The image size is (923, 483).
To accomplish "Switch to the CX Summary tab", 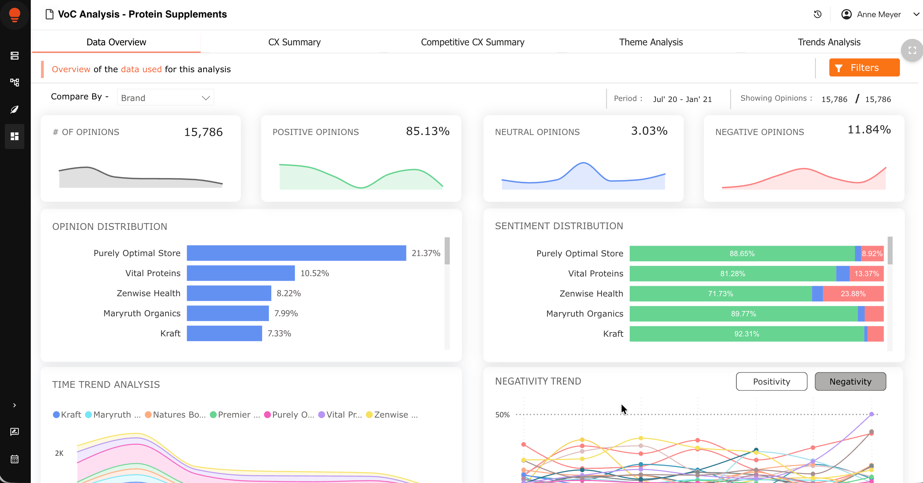I will click(x=295, y=42).
